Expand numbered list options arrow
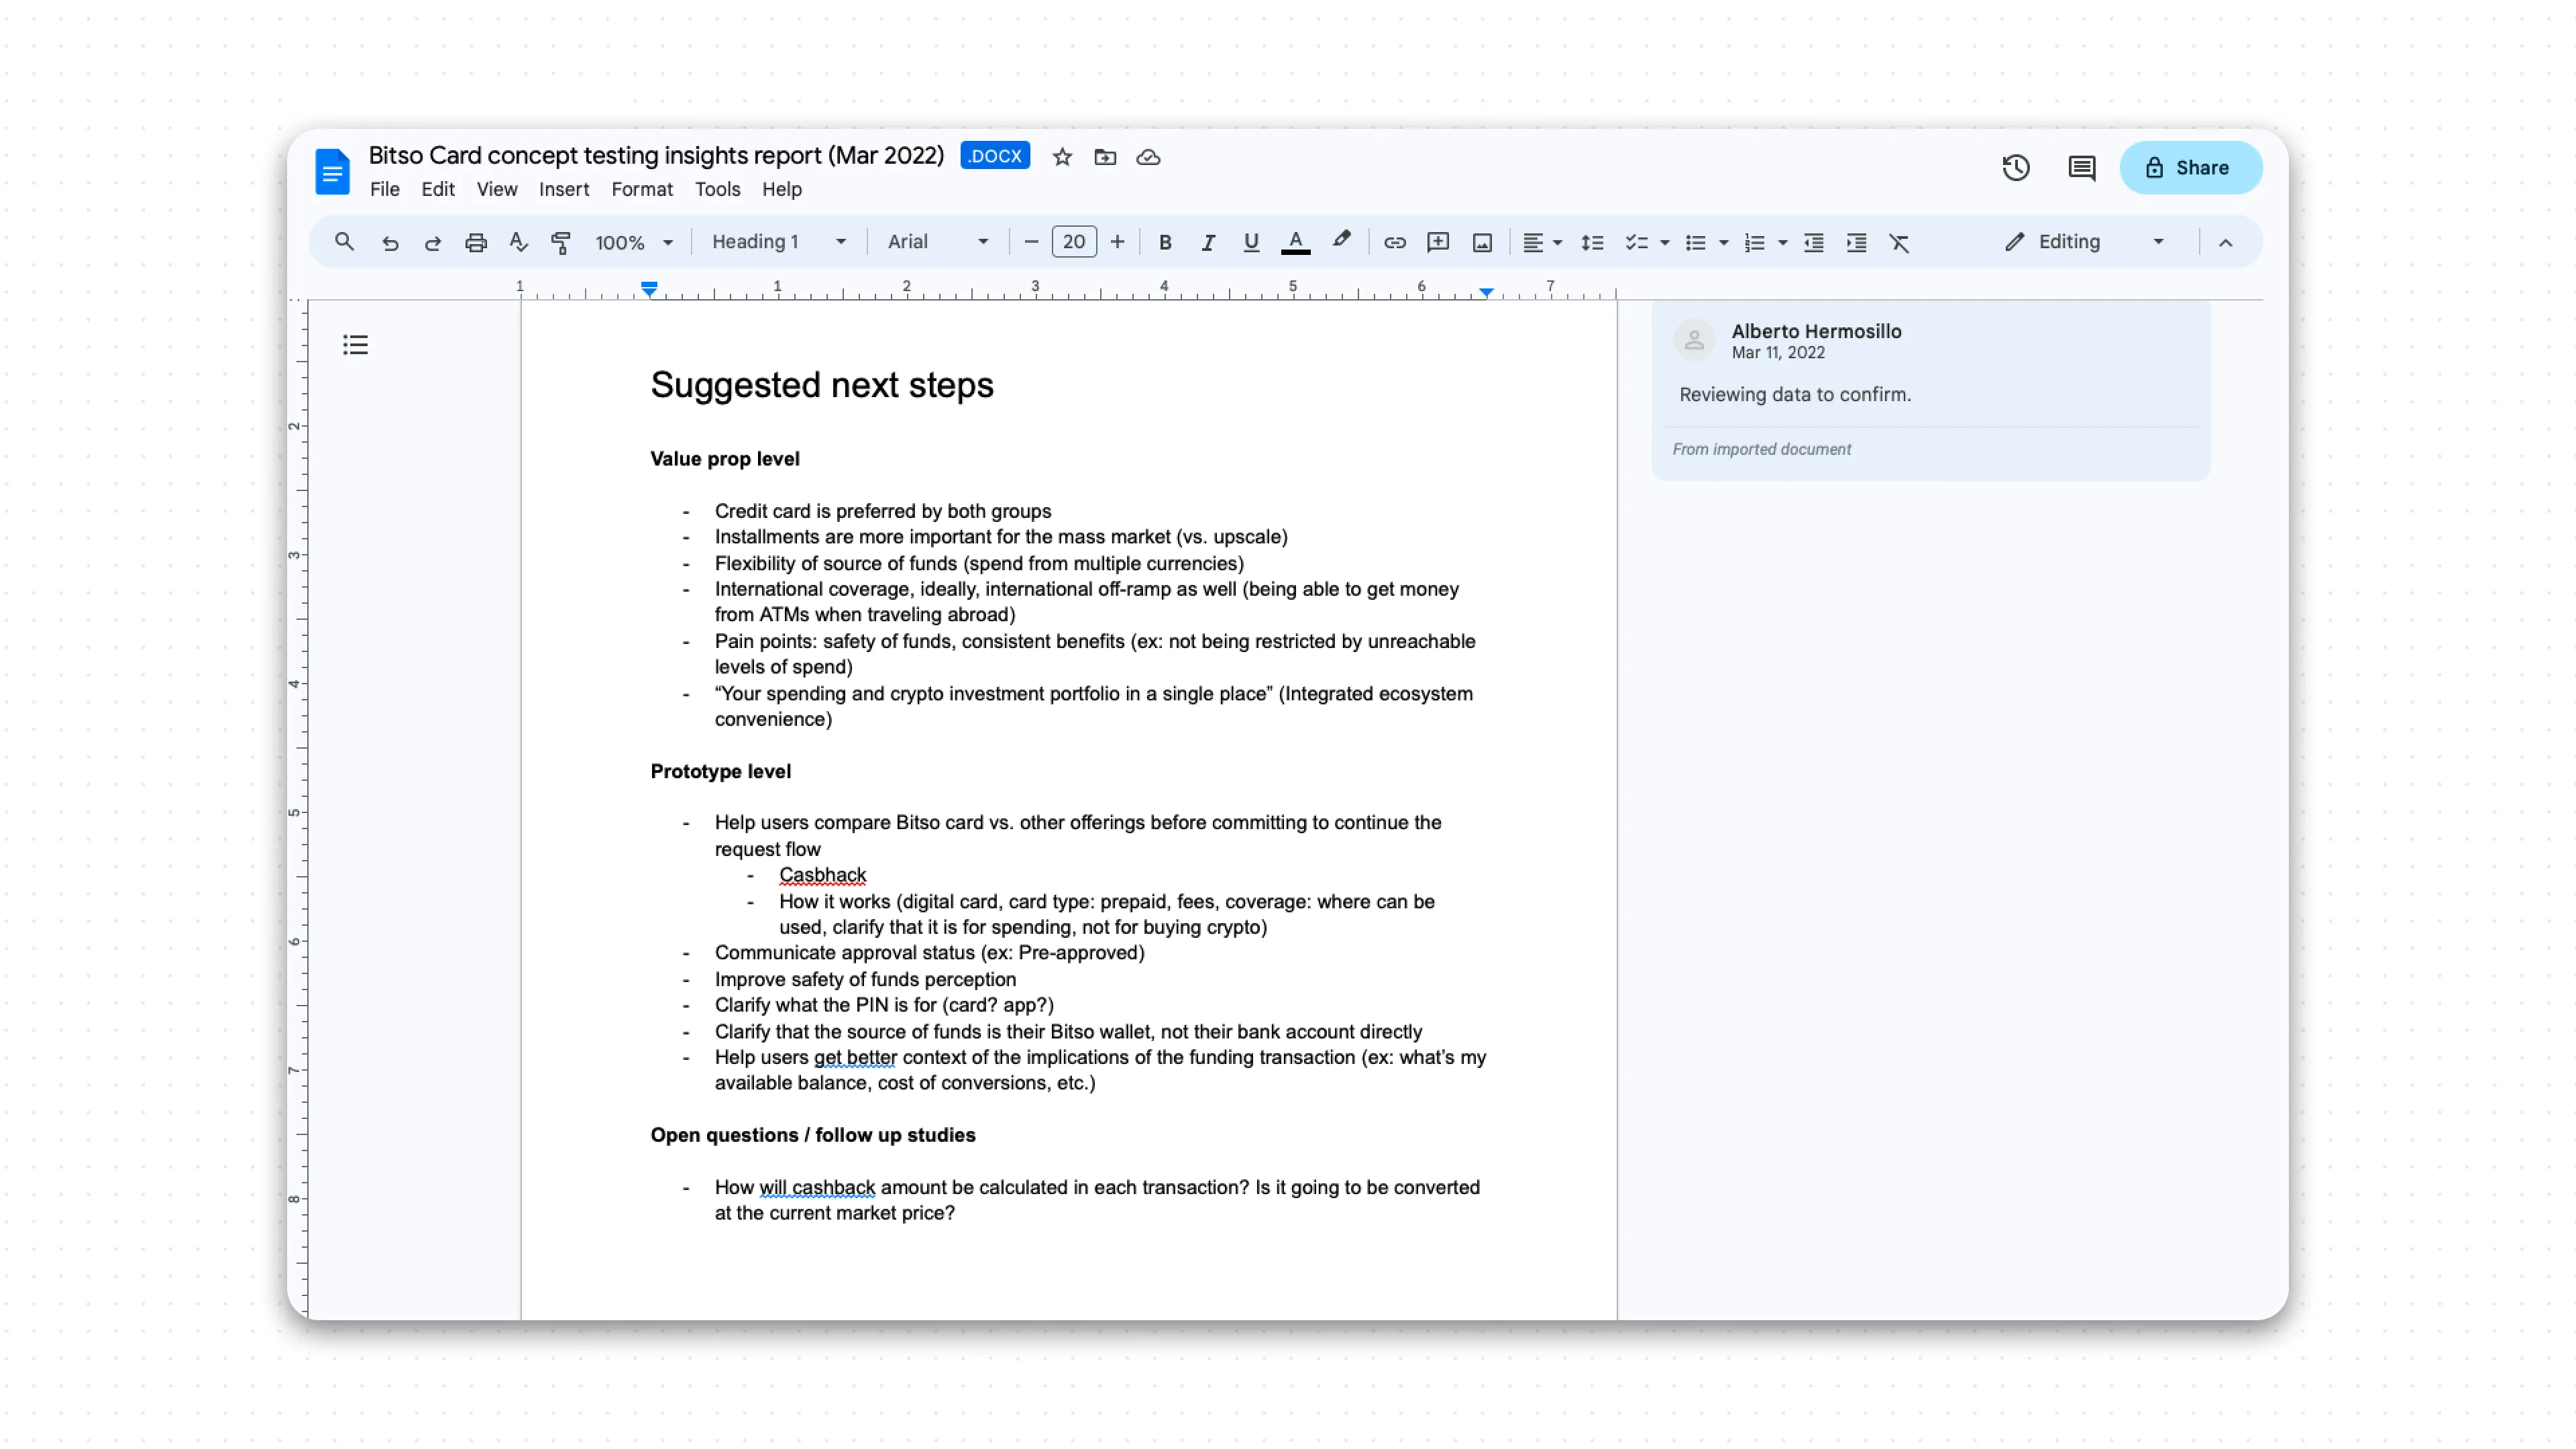The image size is (2576, 1449). [x=1783, y=242]
